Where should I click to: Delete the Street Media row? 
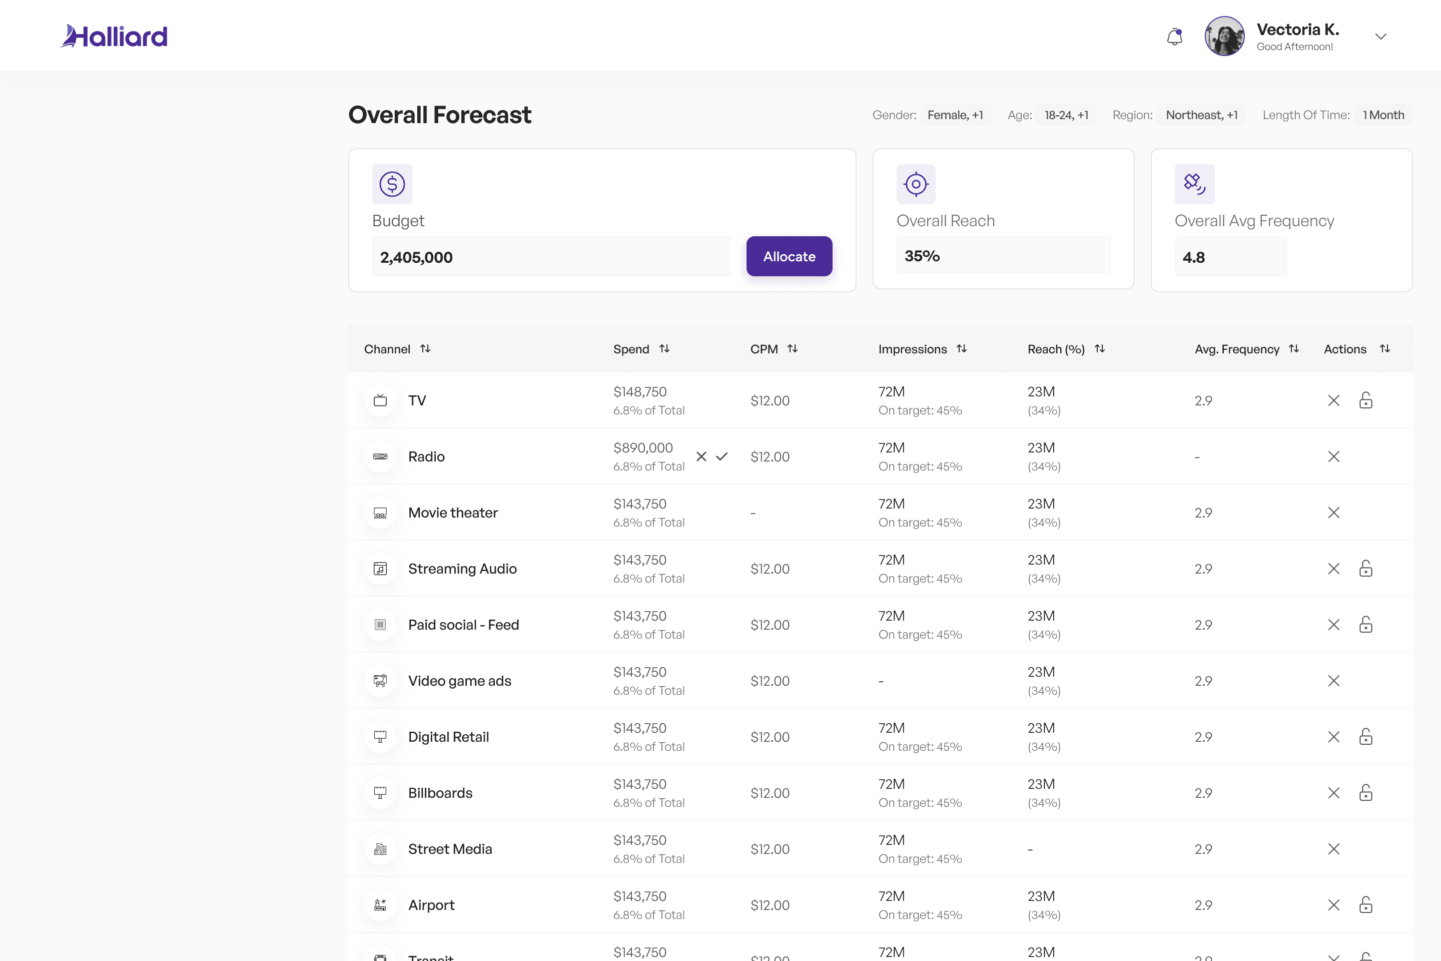tap(1333, 849)
